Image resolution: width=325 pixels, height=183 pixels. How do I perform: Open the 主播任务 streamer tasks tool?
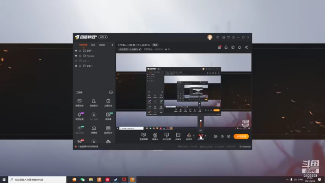pyautogui.click(x=108, y=103)
